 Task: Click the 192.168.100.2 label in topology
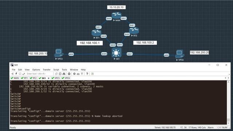pos(145,43)
